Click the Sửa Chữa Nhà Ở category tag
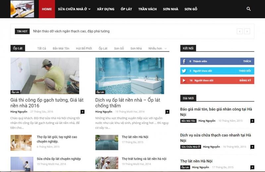This screenshot has height=172, width=265. [190, 147]
